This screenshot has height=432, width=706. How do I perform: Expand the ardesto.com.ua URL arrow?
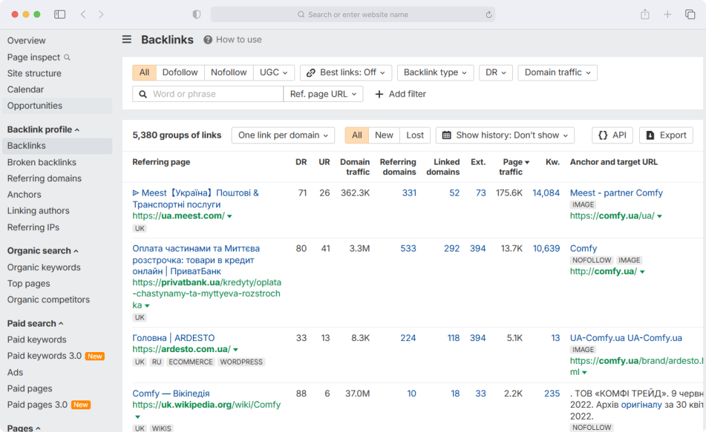236,349
